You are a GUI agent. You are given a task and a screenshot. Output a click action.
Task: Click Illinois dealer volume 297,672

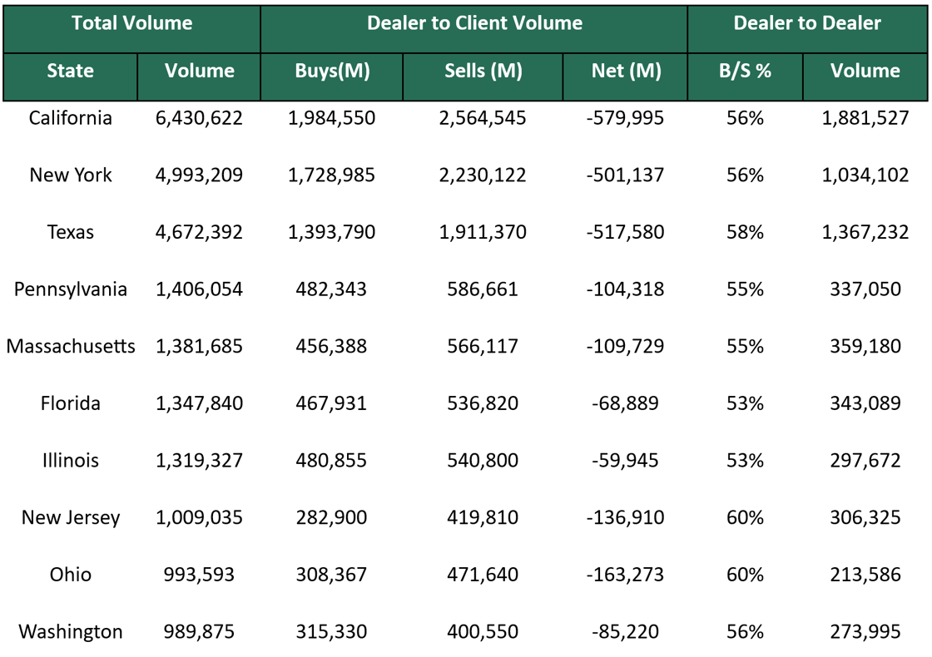coord(865,461)
